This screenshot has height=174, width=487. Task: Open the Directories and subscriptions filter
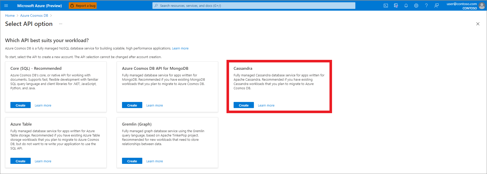(x=396, y=6)
